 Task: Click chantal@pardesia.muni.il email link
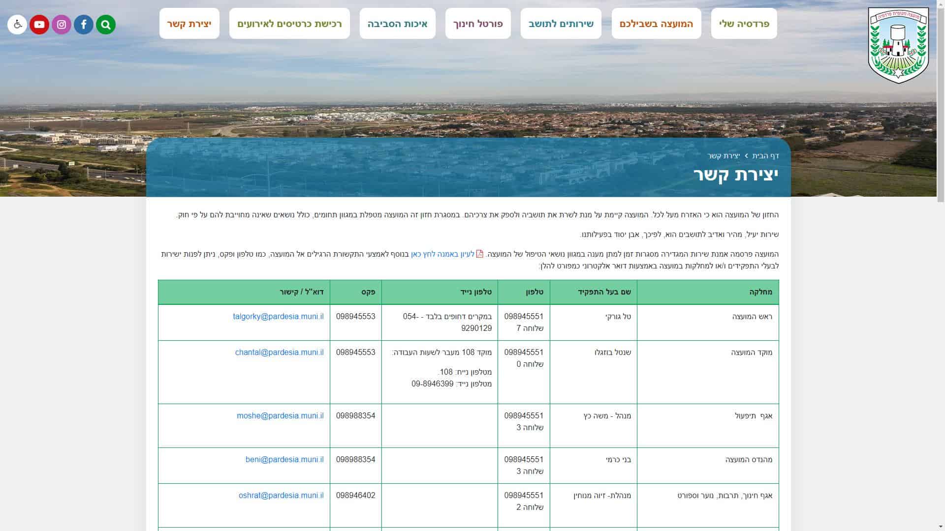pyautogui.click(x=279, y=353)
